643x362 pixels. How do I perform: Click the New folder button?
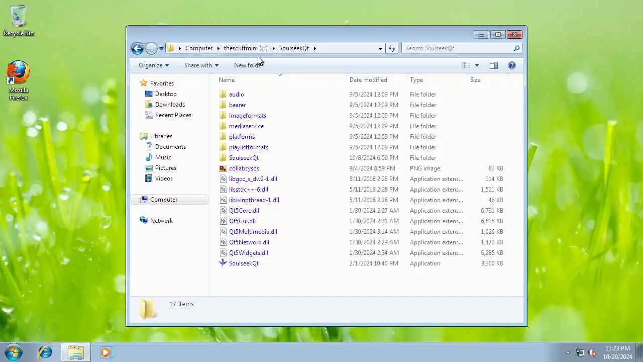[249, 65]
